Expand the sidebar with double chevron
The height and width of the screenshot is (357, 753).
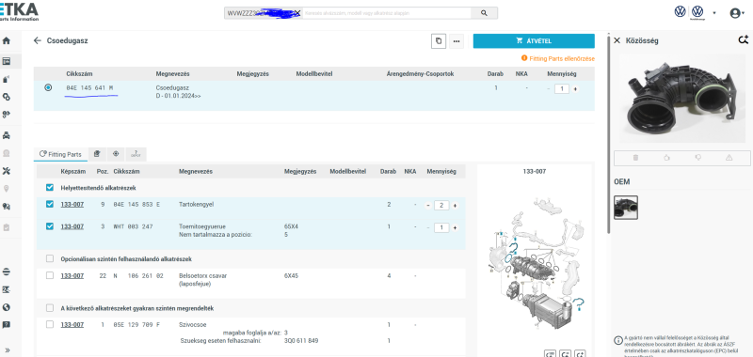(7, 349)
